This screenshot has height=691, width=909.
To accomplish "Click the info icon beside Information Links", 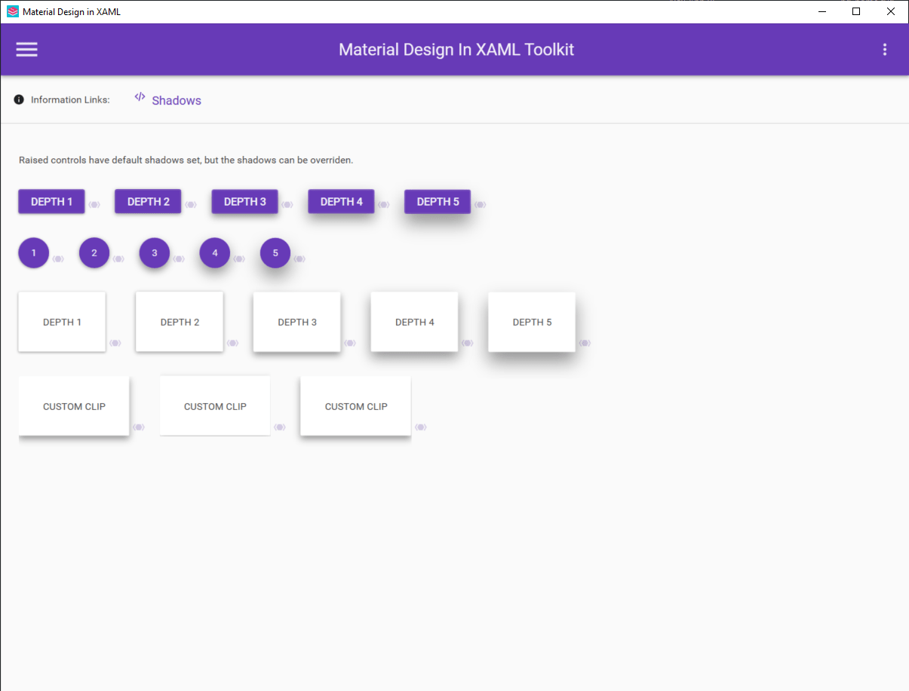I will 19,99.
